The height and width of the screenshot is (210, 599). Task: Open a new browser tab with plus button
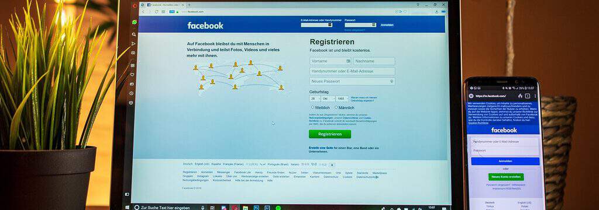(190, 5)
